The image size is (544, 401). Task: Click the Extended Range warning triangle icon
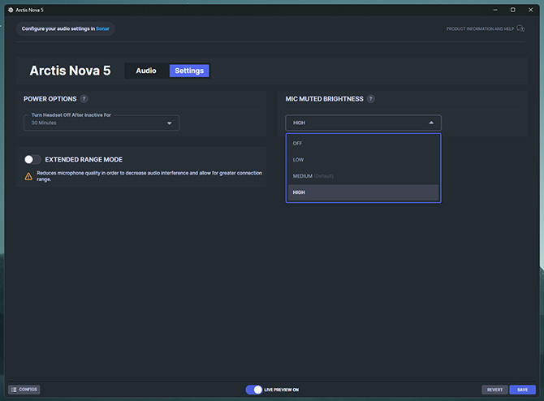[28, 176]
